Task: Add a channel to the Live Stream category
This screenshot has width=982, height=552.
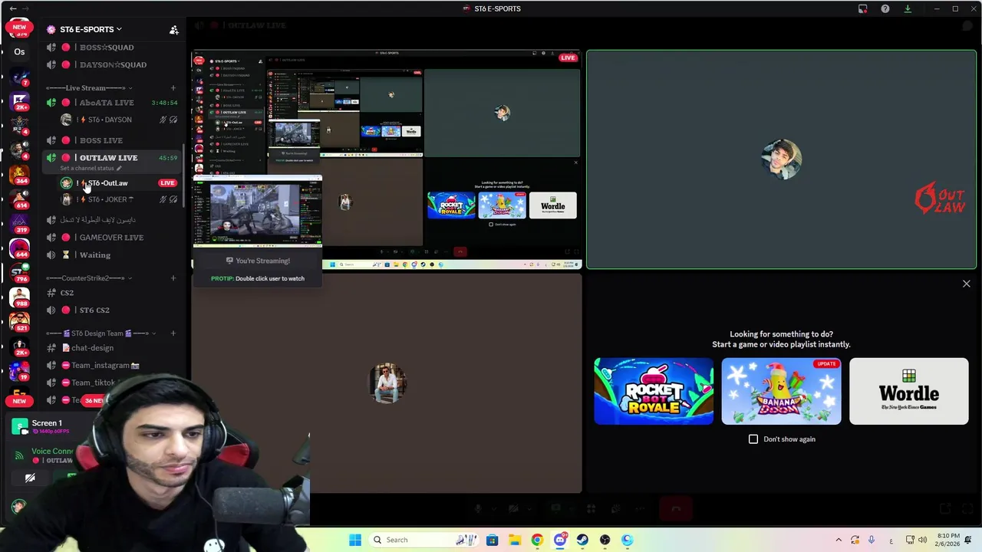Action: coord(173,87)
